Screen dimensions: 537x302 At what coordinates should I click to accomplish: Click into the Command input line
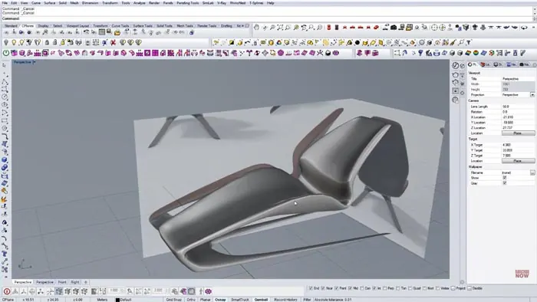coord(267,18)
